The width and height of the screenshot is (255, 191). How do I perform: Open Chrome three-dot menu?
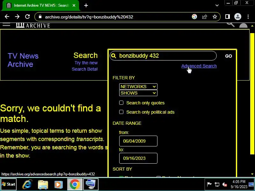[248, 17]
